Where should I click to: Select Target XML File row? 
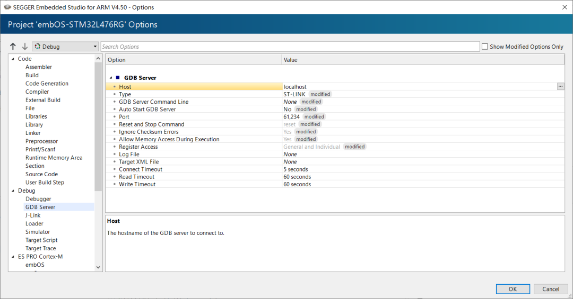335,162
